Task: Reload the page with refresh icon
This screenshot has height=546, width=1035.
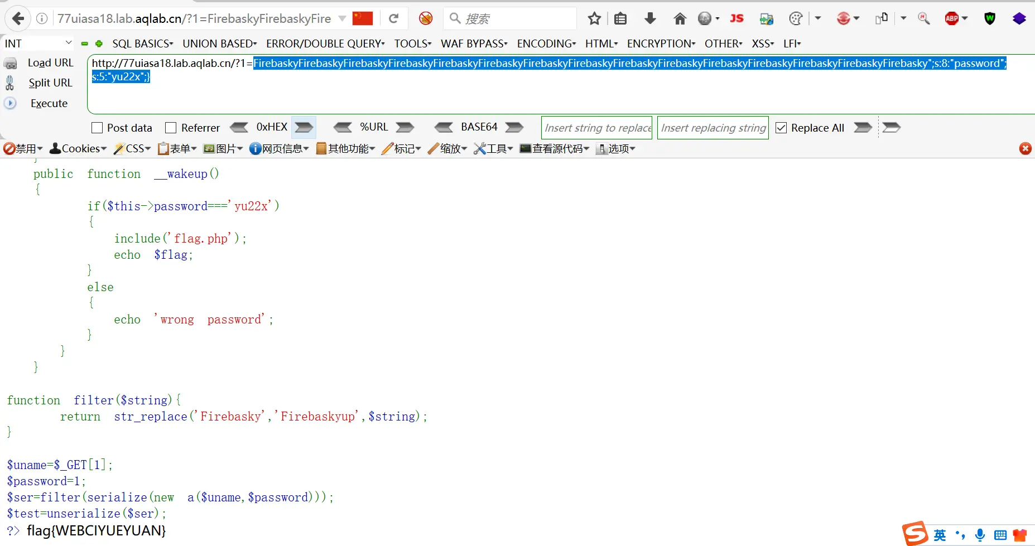Action: [x=393, y=18]
